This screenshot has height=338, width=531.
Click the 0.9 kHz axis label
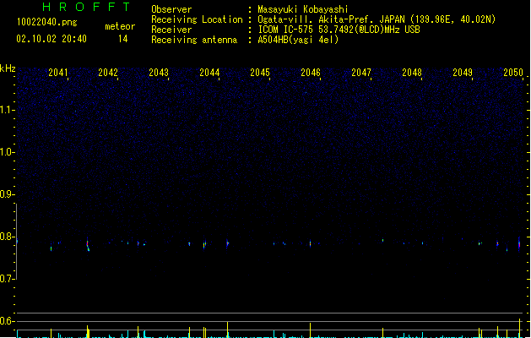pyautogui.click(x=7, y=194)
